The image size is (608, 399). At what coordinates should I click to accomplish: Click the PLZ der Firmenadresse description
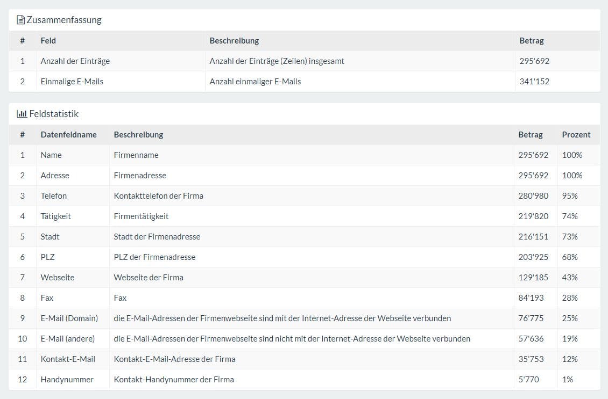tap(154, 257)
